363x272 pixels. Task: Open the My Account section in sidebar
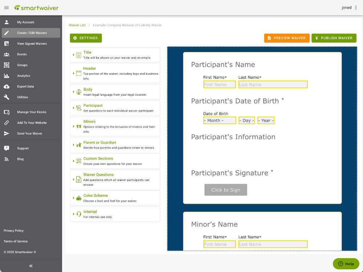[x=22, y=22]
